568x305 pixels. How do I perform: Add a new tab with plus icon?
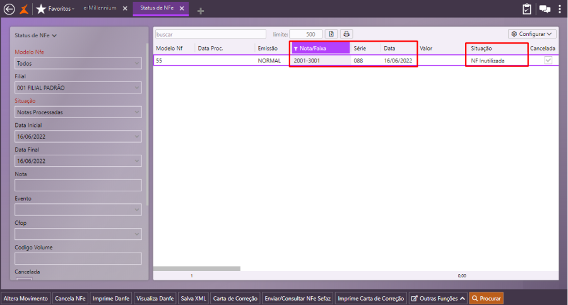(200, 11)
